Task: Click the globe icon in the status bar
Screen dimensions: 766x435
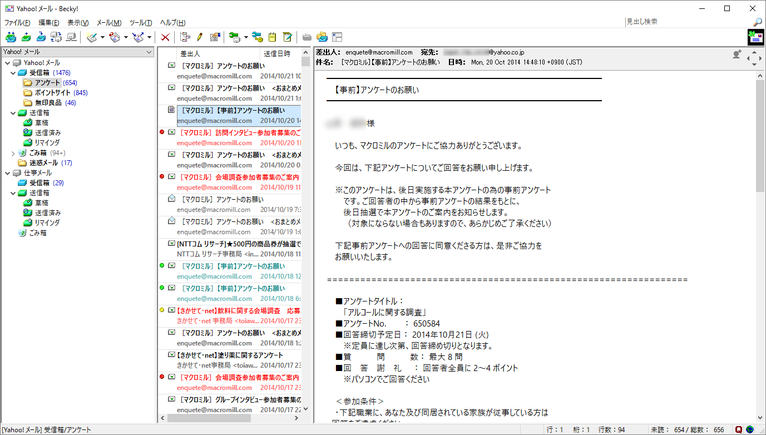Action: pos(750,429)
